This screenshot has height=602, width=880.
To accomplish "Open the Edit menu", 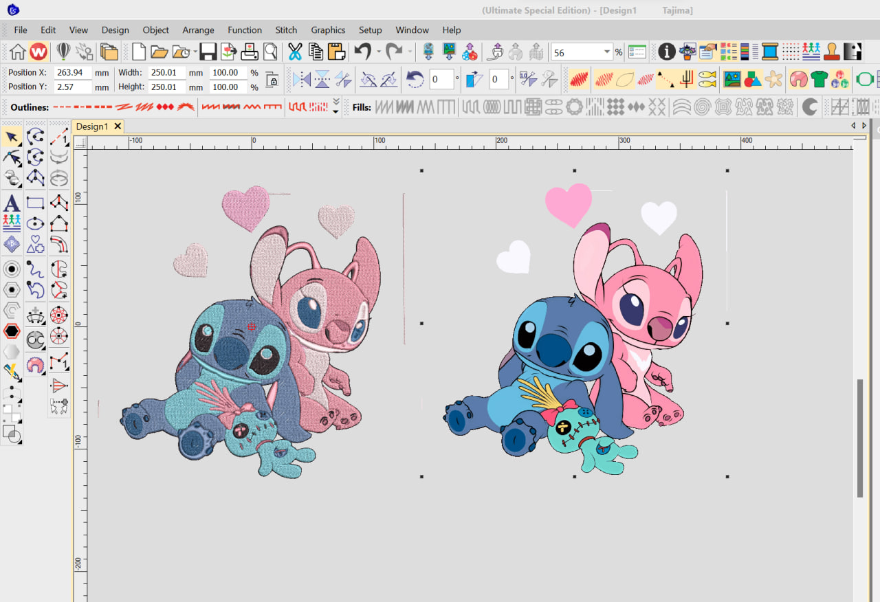I will [48, 30].
